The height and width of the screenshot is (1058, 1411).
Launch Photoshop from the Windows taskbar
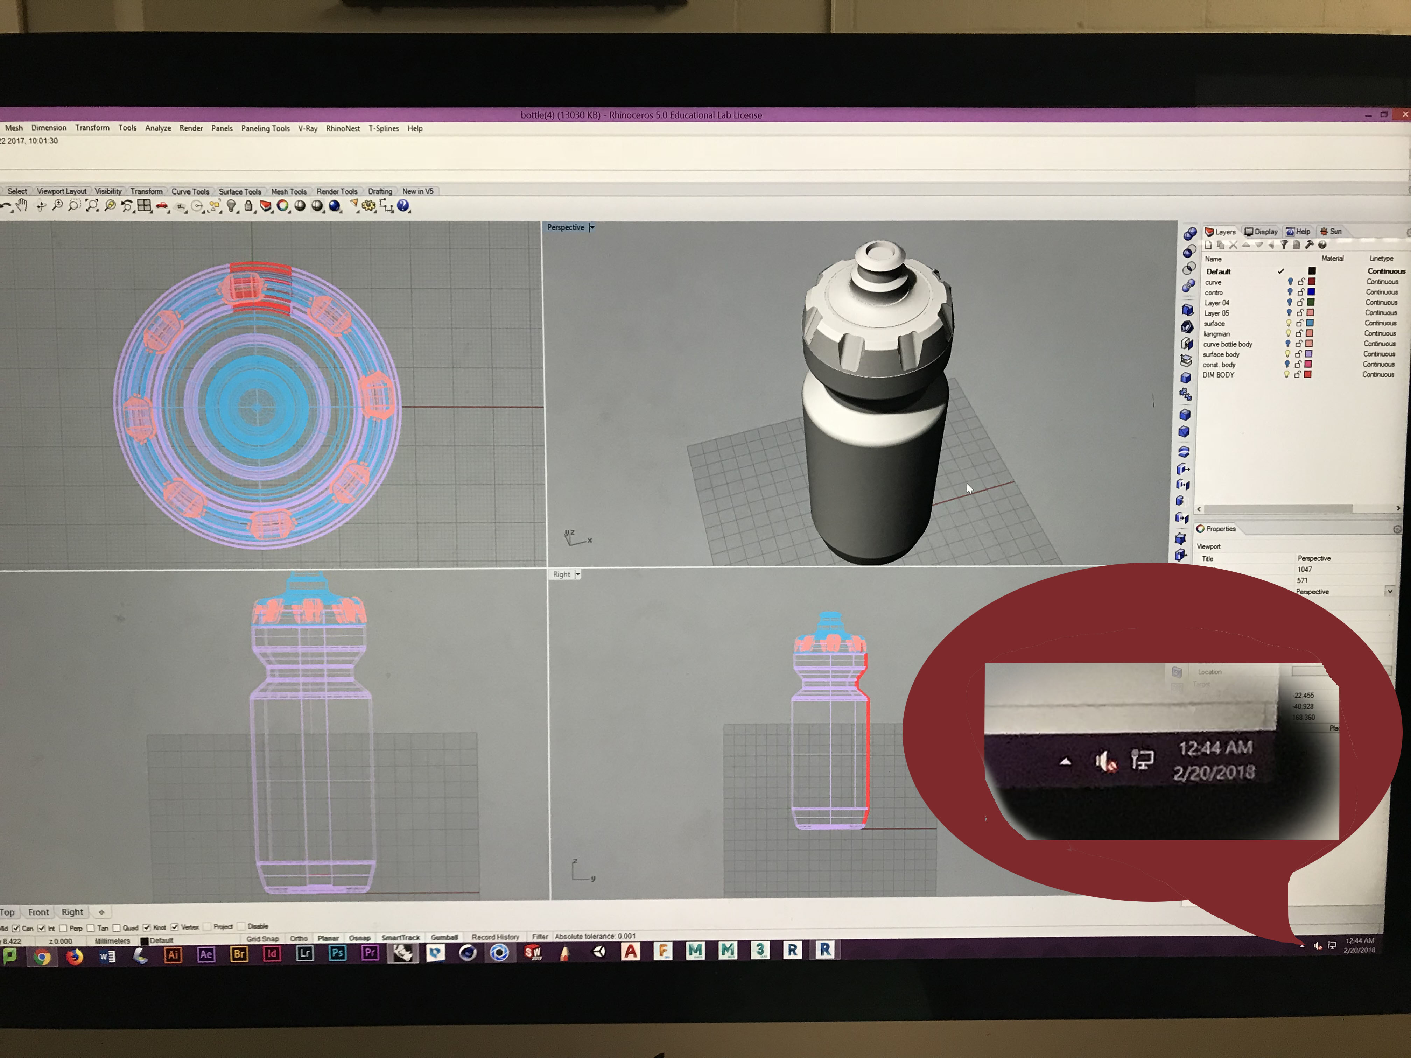[337, 953]
